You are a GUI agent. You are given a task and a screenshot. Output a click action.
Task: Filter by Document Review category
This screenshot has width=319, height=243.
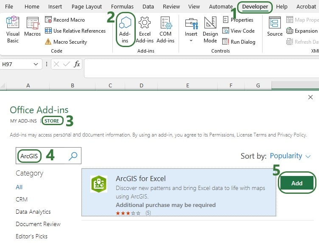pos(38,224)
